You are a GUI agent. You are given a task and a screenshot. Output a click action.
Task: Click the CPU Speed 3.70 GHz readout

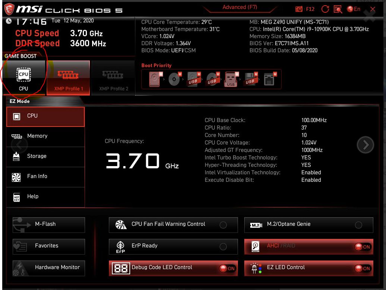[59, 33]
